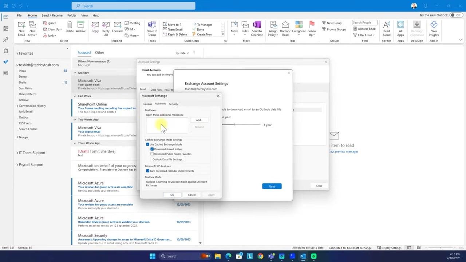Screen dimensions: 466x262
Task: Switch to the General tab in Microsoft Exchange
Action: tap(147, 104)
